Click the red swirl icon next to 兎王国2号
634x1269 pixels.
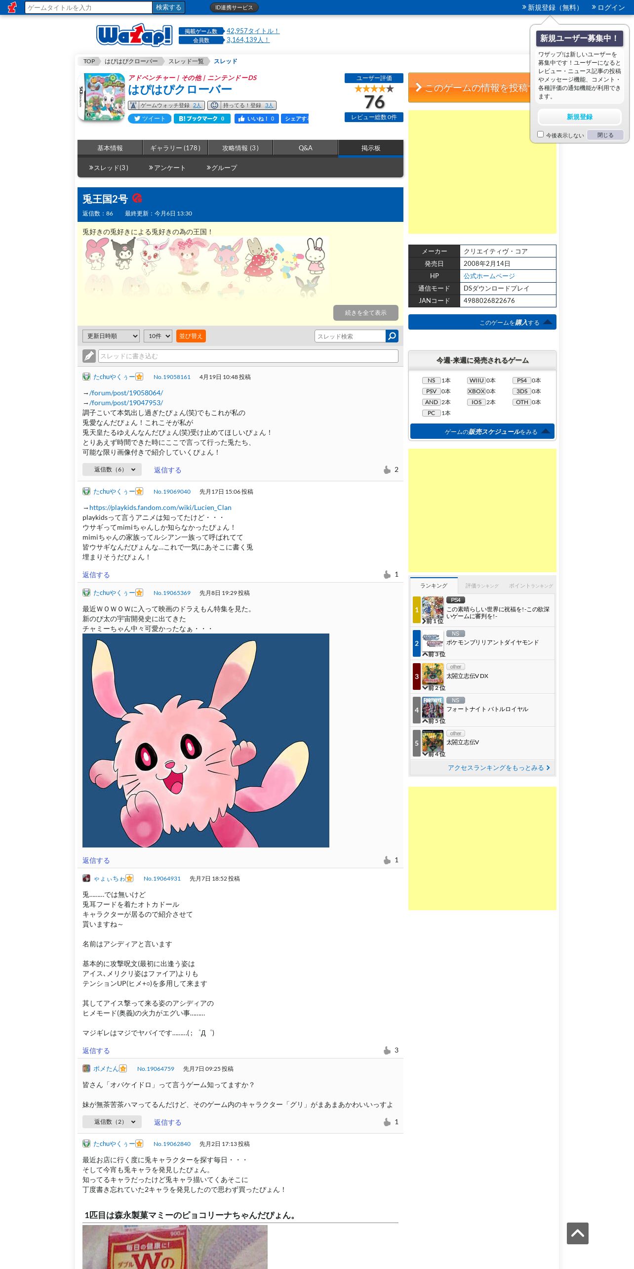(x=137, y=198)
